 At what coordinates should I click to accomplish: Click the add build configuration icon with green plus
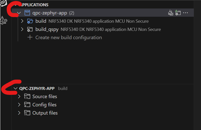click(178, 13)
